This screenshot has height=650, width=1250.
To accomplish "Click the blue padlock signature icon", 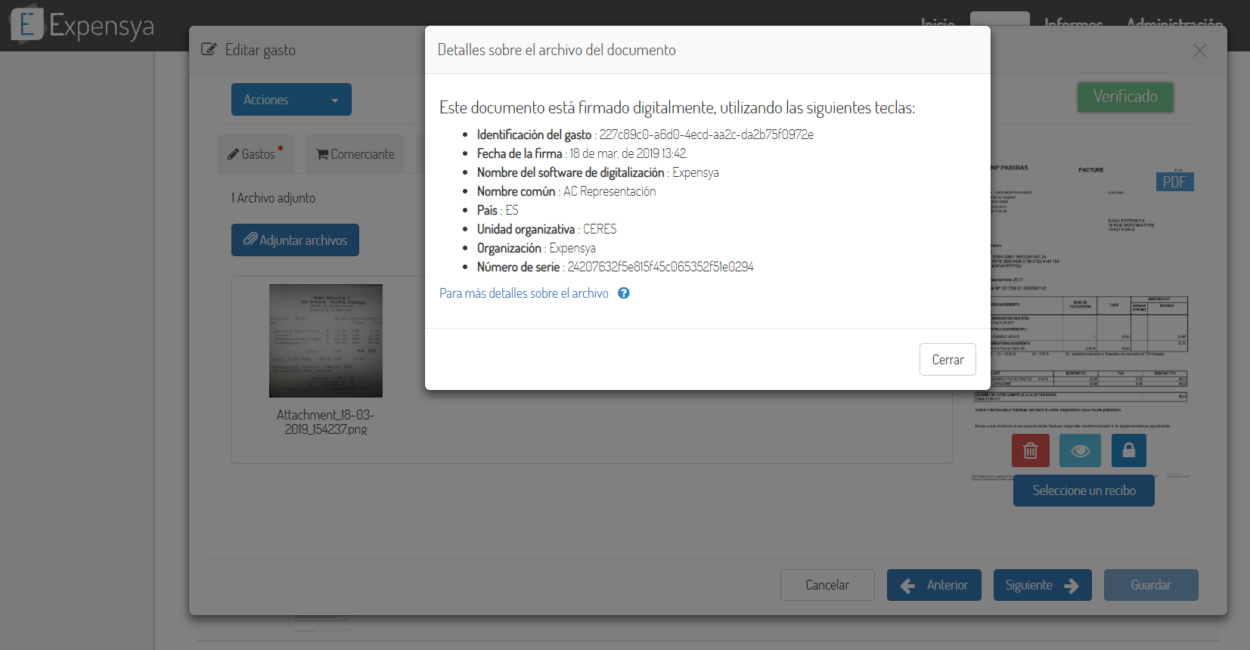I will point(1129,450).
